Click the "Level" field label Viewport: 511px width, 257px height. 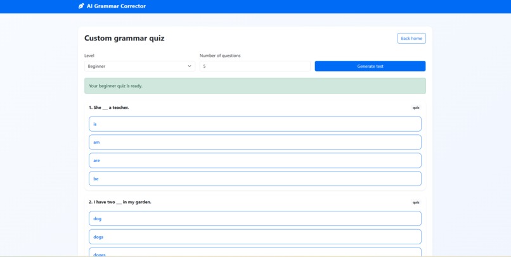pos(89,56)
